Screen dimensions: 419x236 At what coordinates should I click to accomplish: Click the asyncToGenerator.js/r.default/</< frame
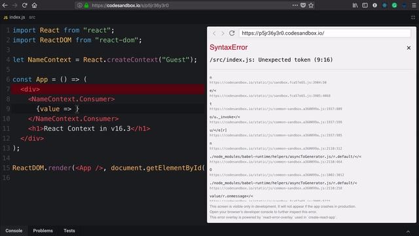pos(285,157)
